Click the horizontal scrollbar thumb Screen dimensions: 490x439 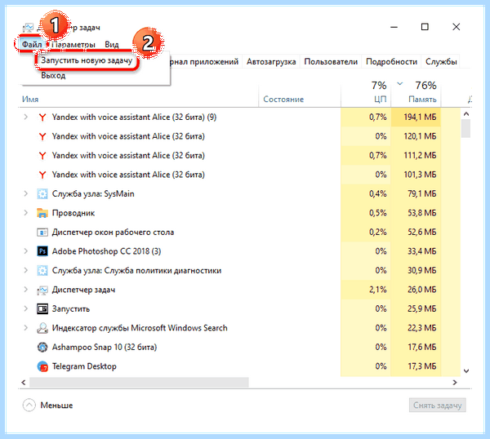[139, 383]
